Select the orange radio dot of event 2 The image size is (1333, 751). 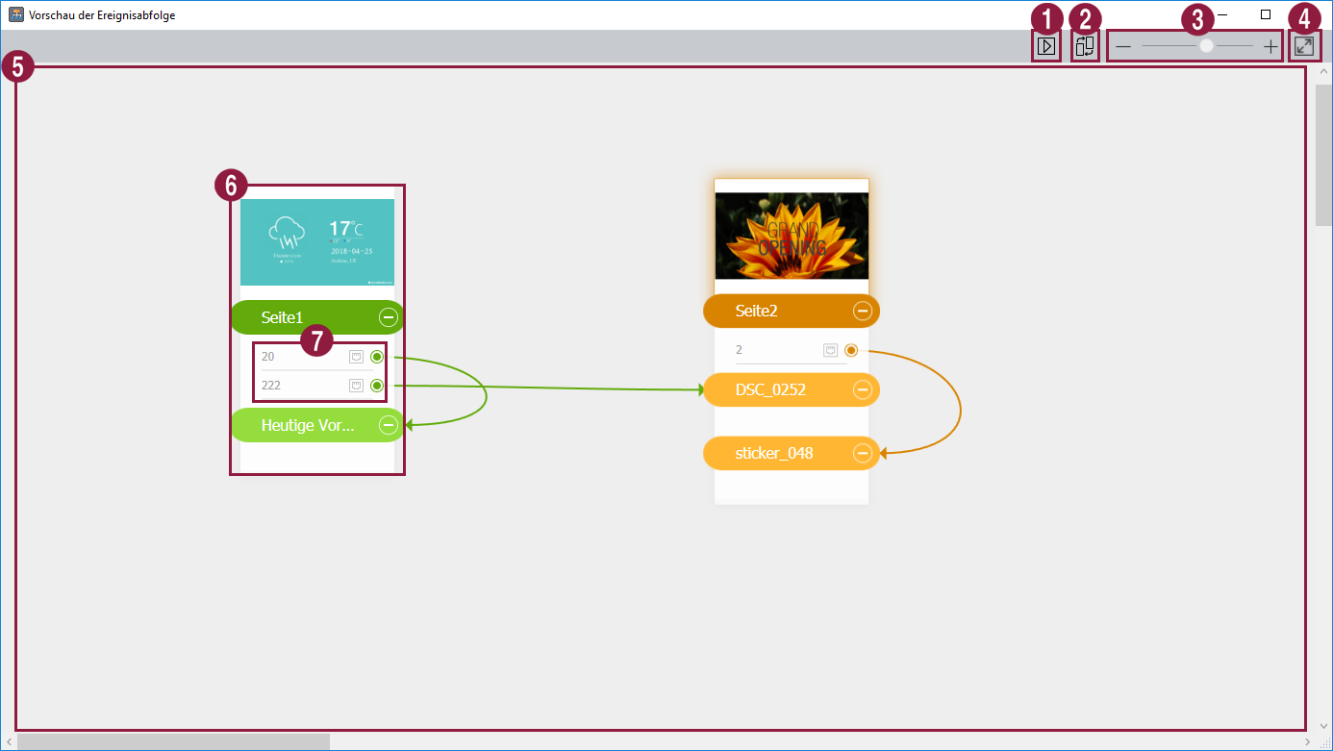[x=851, y=350]
